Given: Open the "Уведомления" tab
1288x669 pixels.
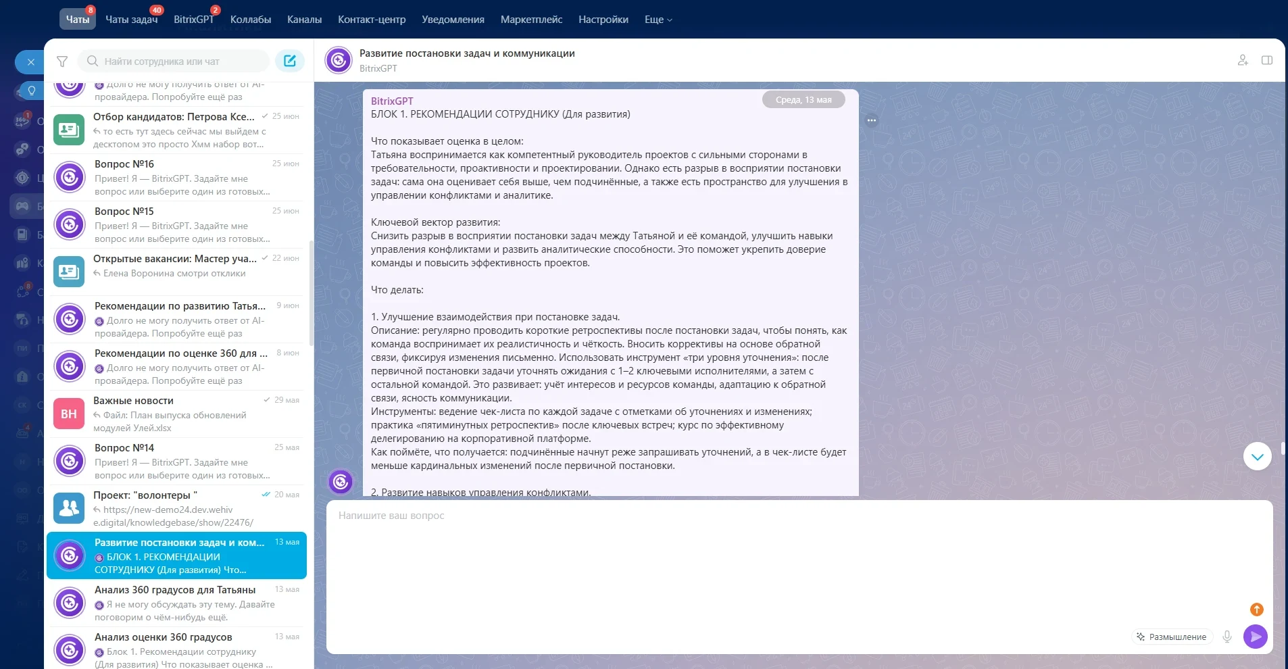Looking at the screenshot, I should click(x=453, y=20).
